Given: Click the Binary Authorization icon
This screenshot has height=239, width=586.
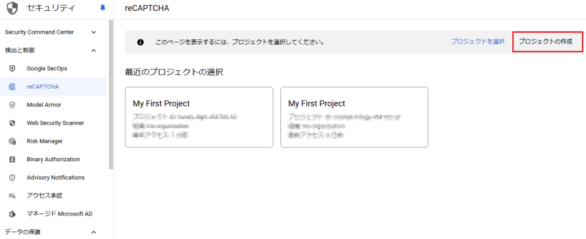Looking at the screenshot, I should point(12,160).
